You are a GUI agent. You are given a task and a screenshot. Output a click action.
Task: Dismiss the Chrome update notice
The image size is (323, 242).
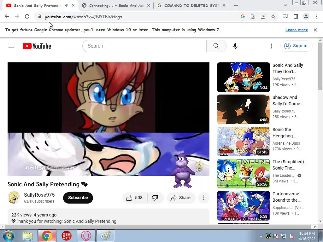315,30
